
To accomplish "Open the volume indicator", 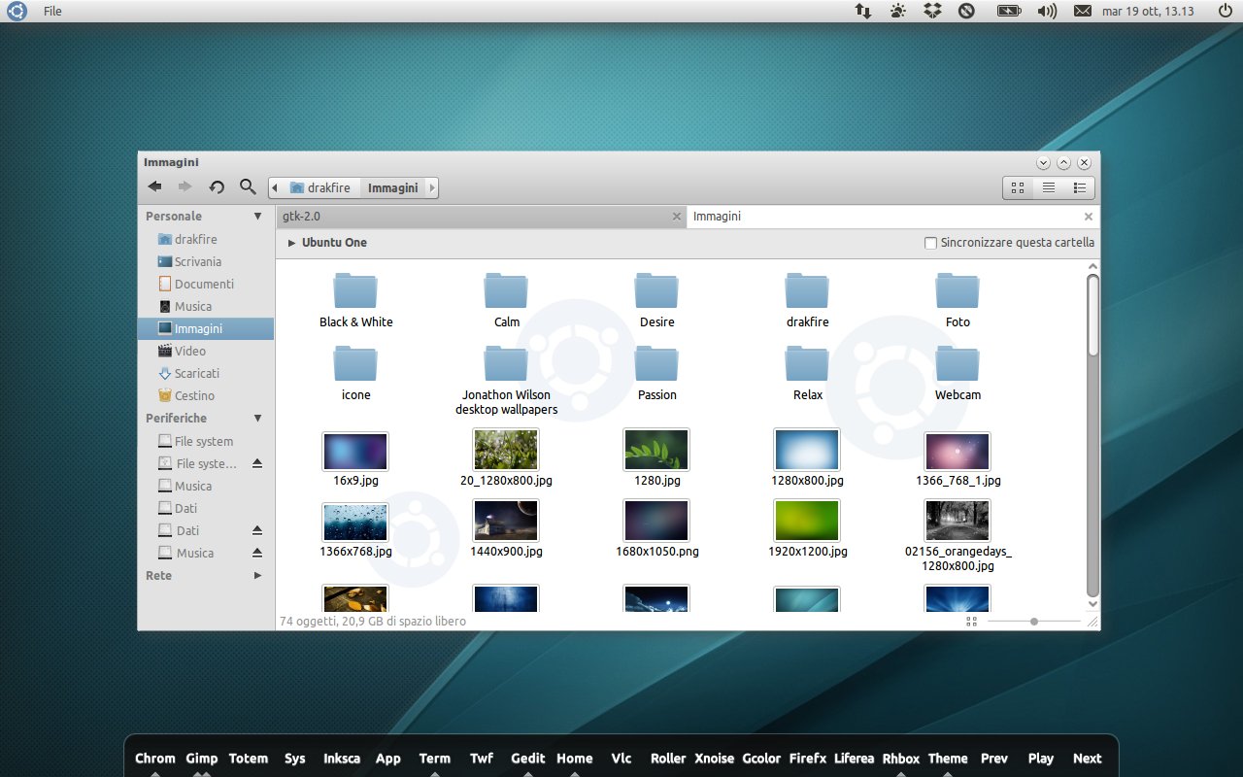I will click(x=1047, y=11).
